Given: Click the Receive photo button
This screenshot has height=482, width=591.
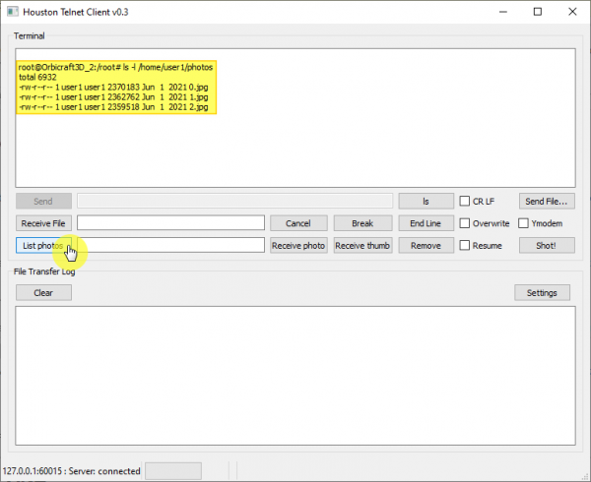Looking at the screenshot, I should pos(297,245).
